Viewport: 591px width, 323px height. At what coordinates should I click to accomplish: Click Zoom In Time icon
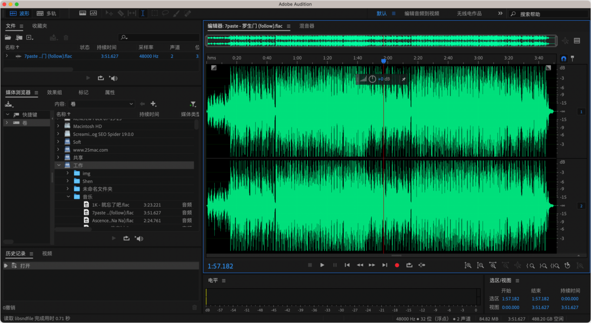[x=493, y=266]
